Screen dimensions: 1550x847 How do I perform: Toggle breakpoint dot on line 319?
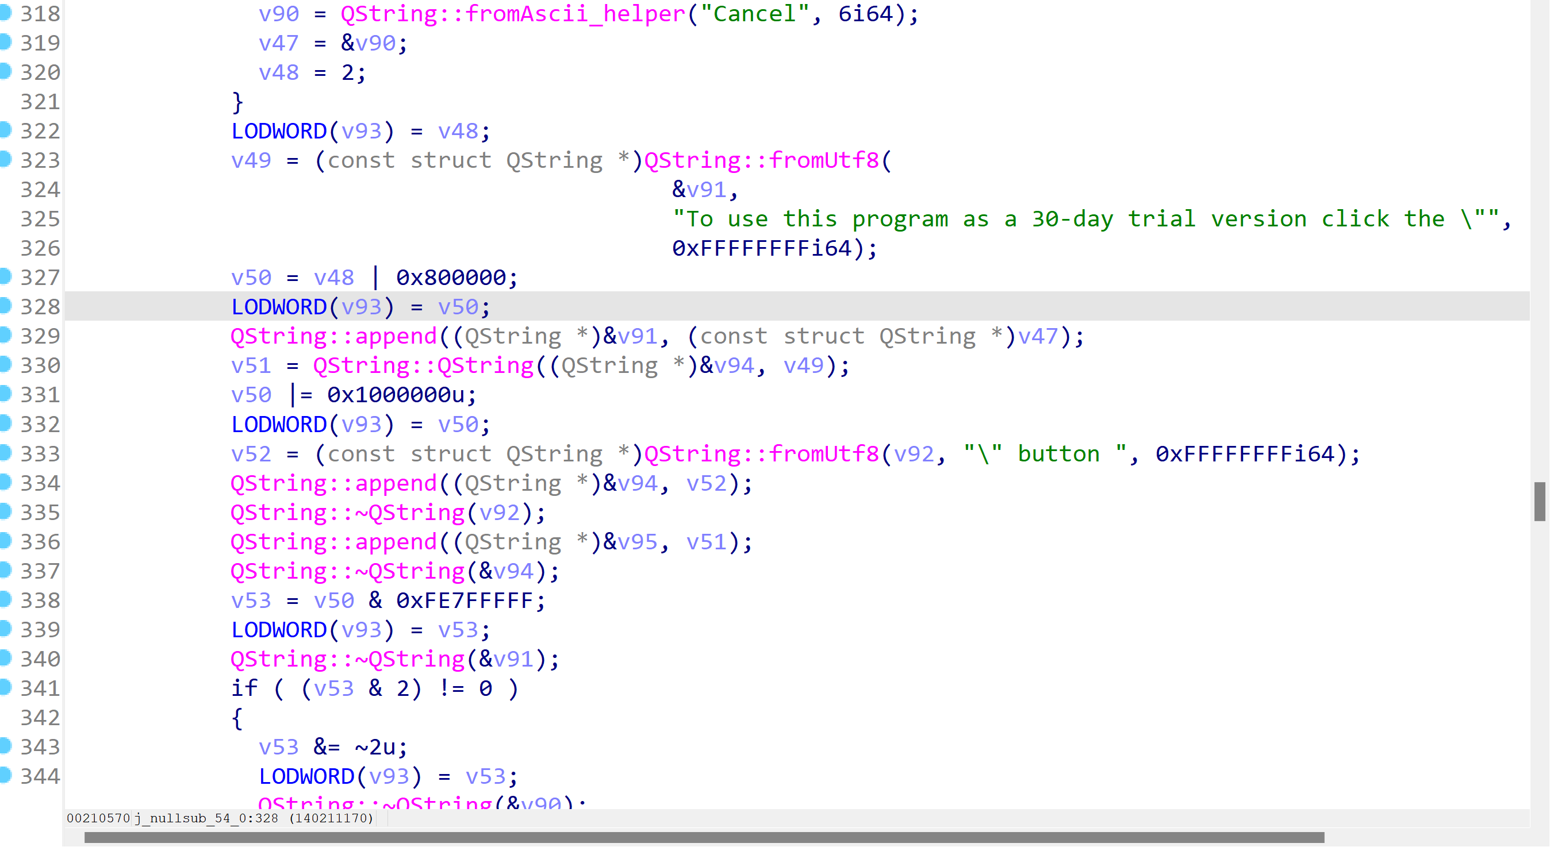click(5, 42)
